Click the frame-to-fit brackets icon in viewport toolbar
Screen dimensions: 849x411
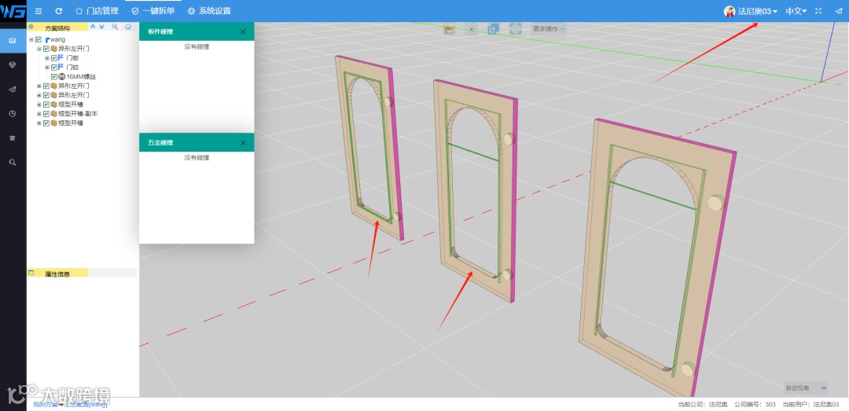click(x=516, y=29)
